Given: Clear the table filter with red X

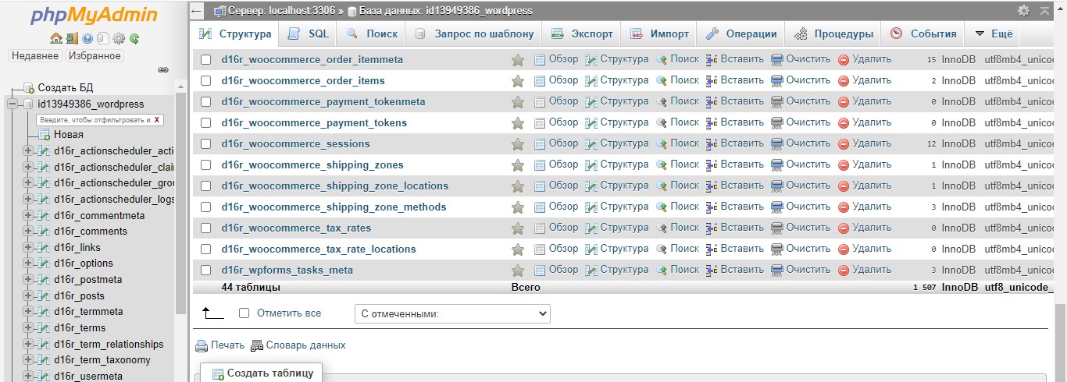Looking at the screenshot, I should [157, 119].
